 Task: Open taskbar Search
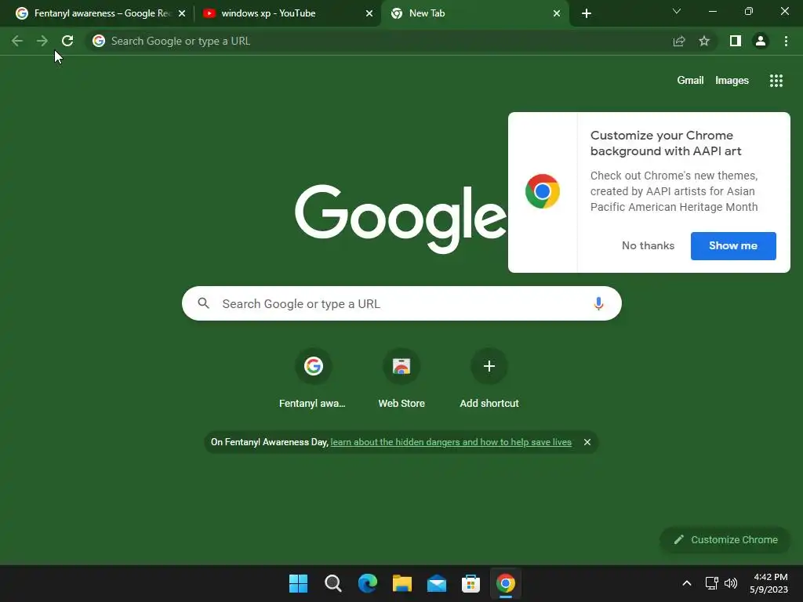tap(332, 583)
